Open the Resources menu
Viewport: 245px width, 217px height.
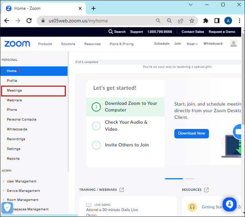click(x=92, y=44)
